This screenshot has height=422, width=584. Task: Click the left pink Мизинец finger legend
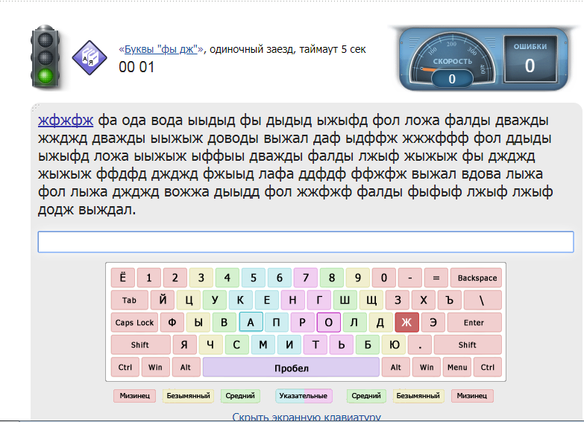[134, 396]
